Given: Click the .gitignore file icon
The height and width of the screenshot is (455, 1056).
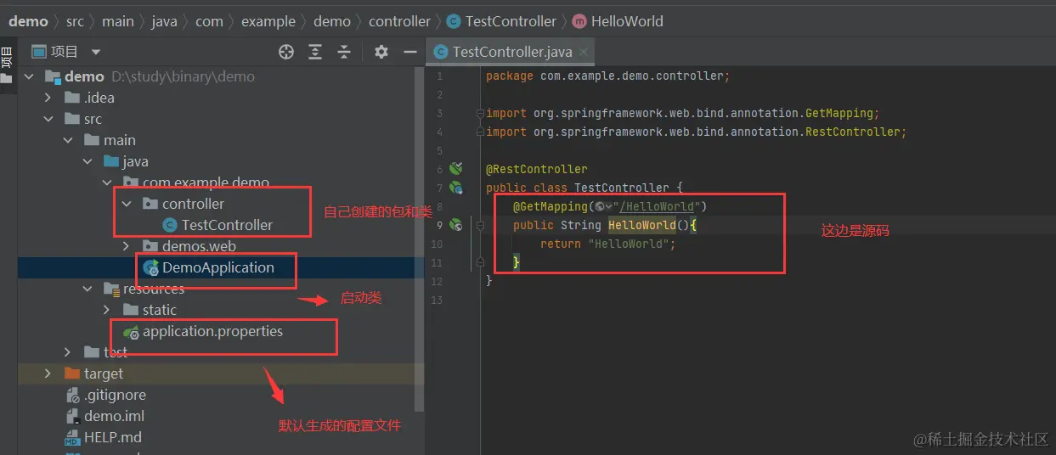Looking at the screenshot, I should click(x=72, y=396).
